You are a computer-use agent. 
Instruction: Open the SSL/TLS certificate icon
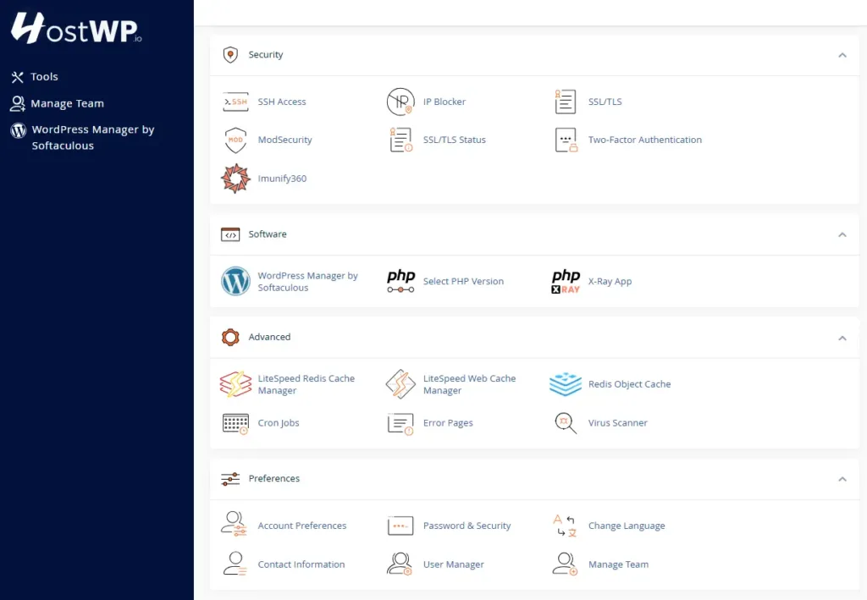[565, 102]
